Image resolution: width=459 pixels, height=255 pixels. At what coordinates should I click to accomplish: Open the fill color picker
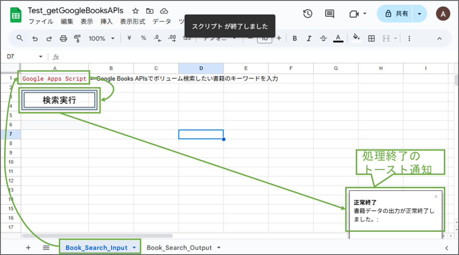click(356, 38)
